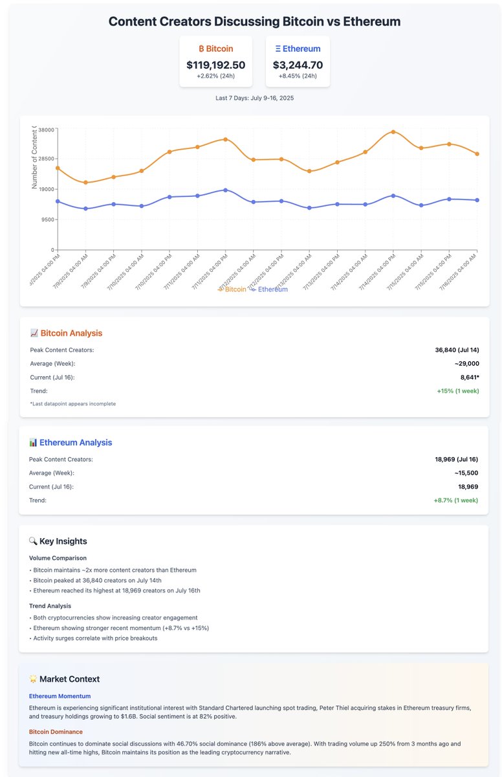
Task: Click the +2.62% (24h) change value
Action: 215,76
